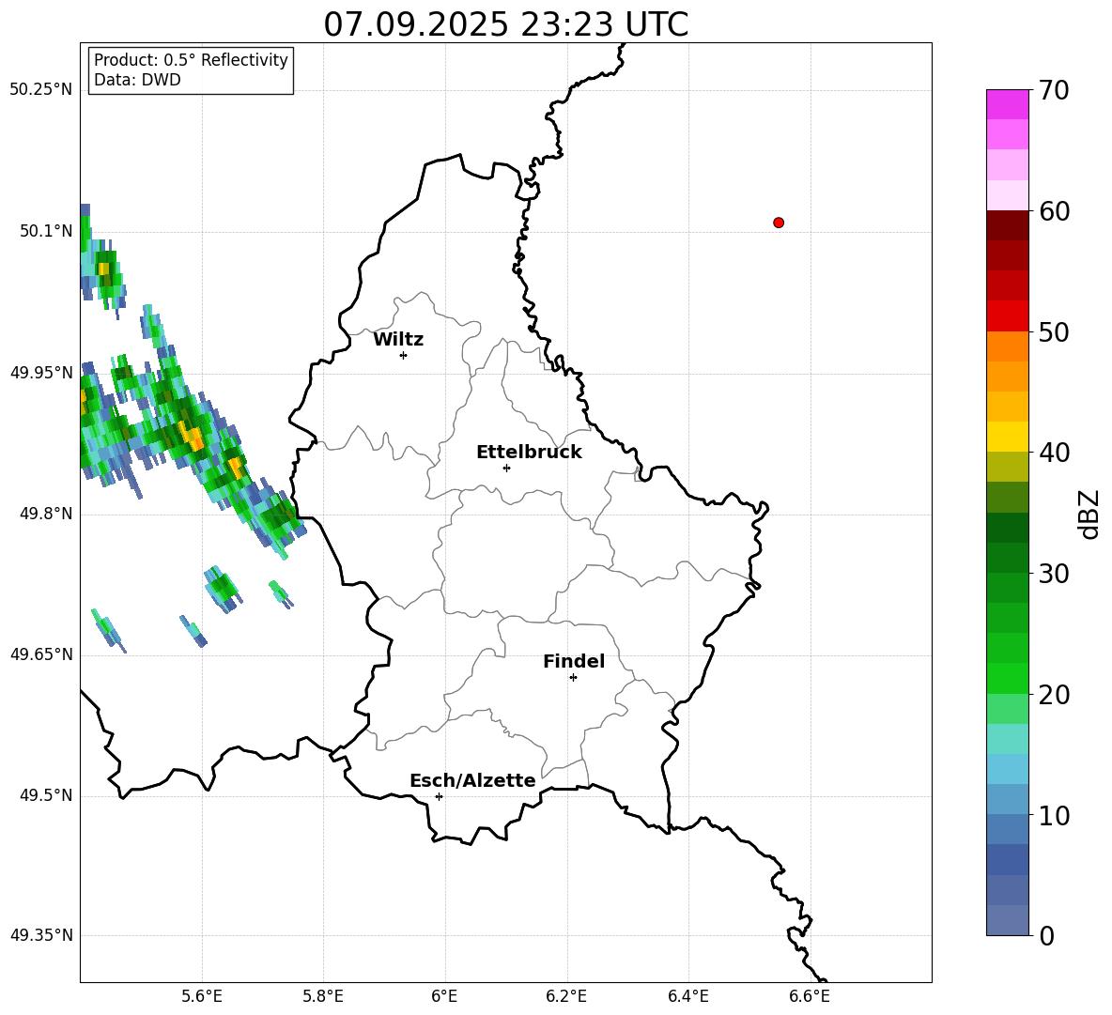Click the dBZ colorbar label
This screenshot has height=1015, width=1112.
(1088, 514)
